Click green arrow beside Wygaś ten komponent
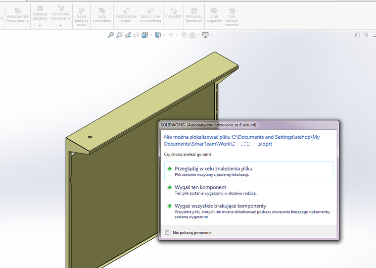Screen dimensions: 376x268 click(x=170, y=187)
